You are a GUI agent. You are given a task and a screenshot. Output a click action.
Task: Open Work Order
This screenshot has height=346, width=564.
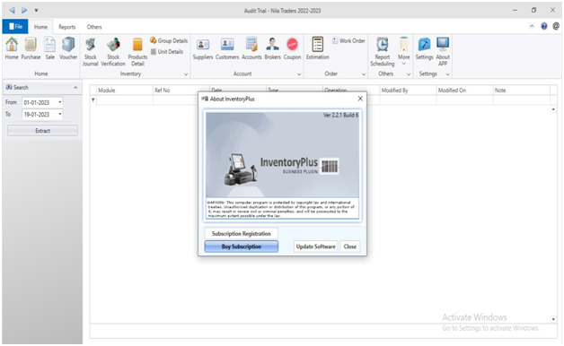click(348, 40)
